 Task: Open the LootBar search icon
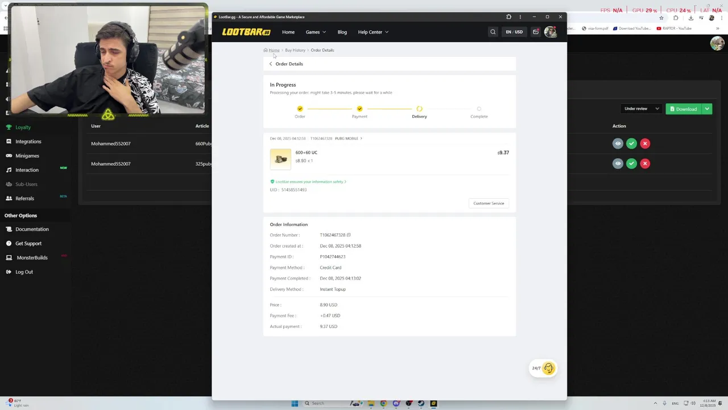(x=493, y=32)
